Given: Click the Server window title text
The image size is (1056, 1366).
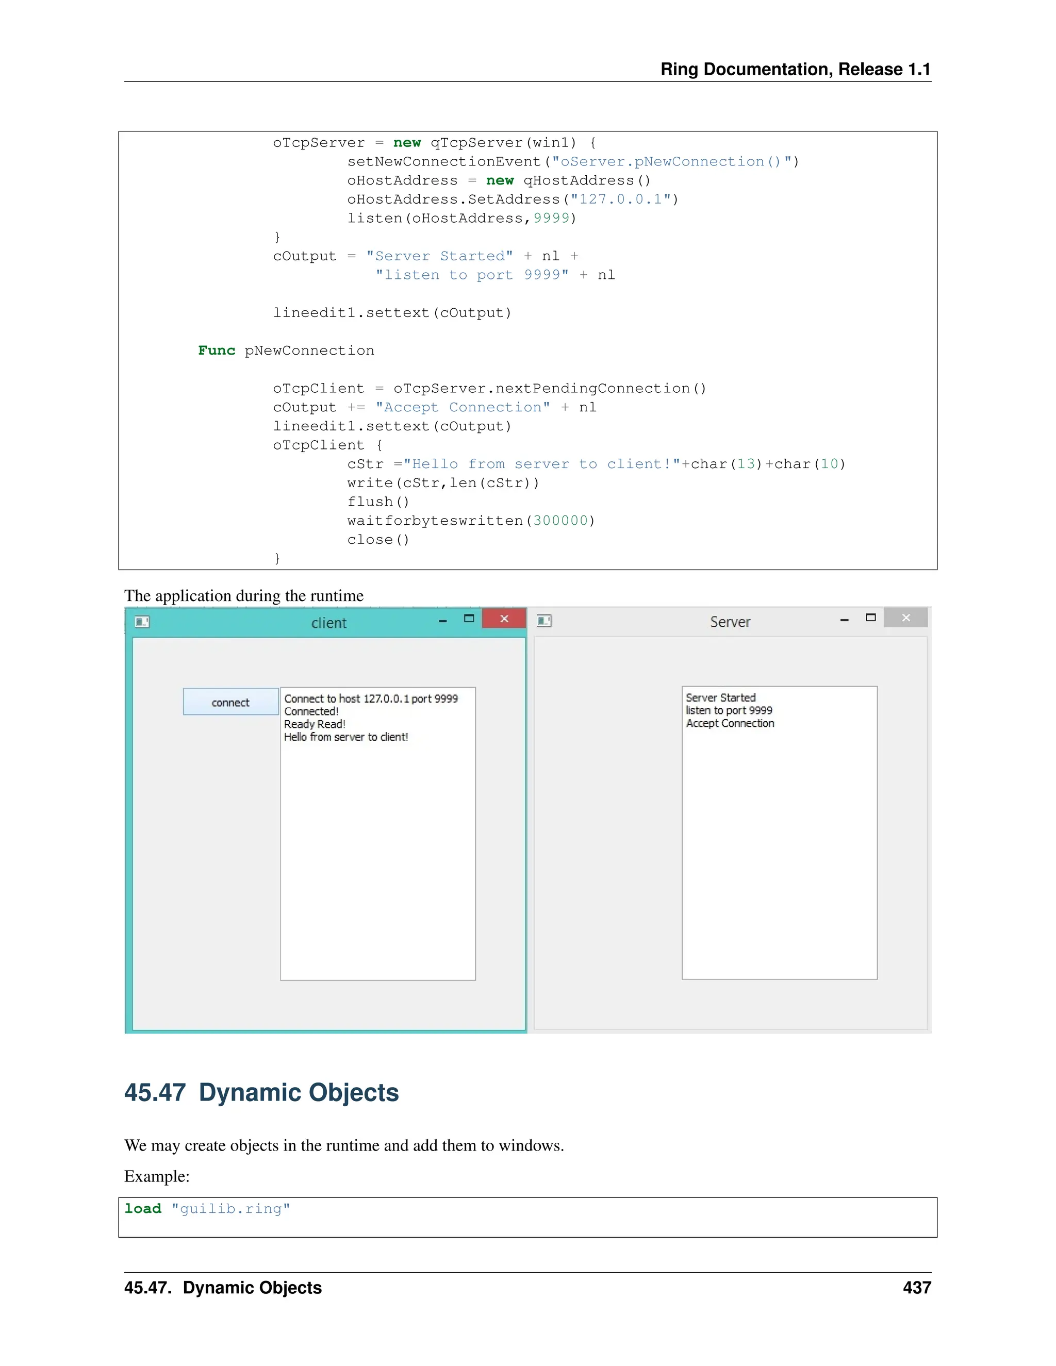Looking at the screenshot, I should coord(730,622).
